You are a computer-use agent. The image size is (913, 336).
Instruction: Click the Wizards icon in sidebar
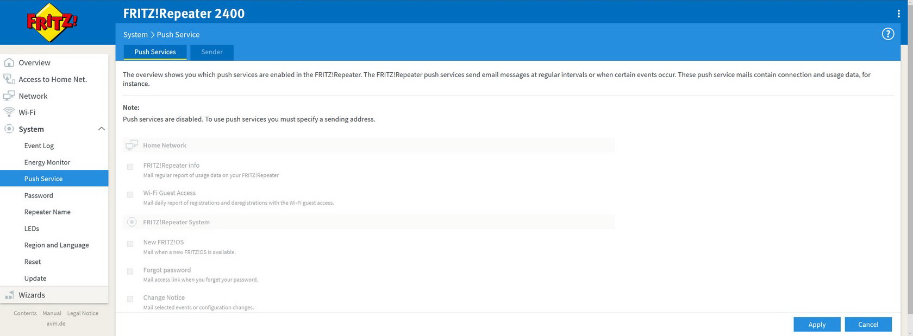9,295
